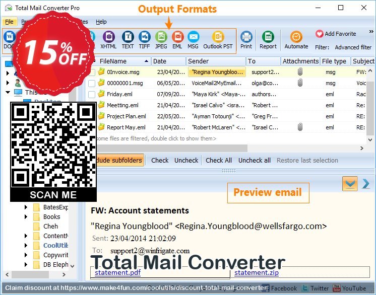Sort by Date column
The height and width of the screenshot is (295, 376).
tap(168, 61)
